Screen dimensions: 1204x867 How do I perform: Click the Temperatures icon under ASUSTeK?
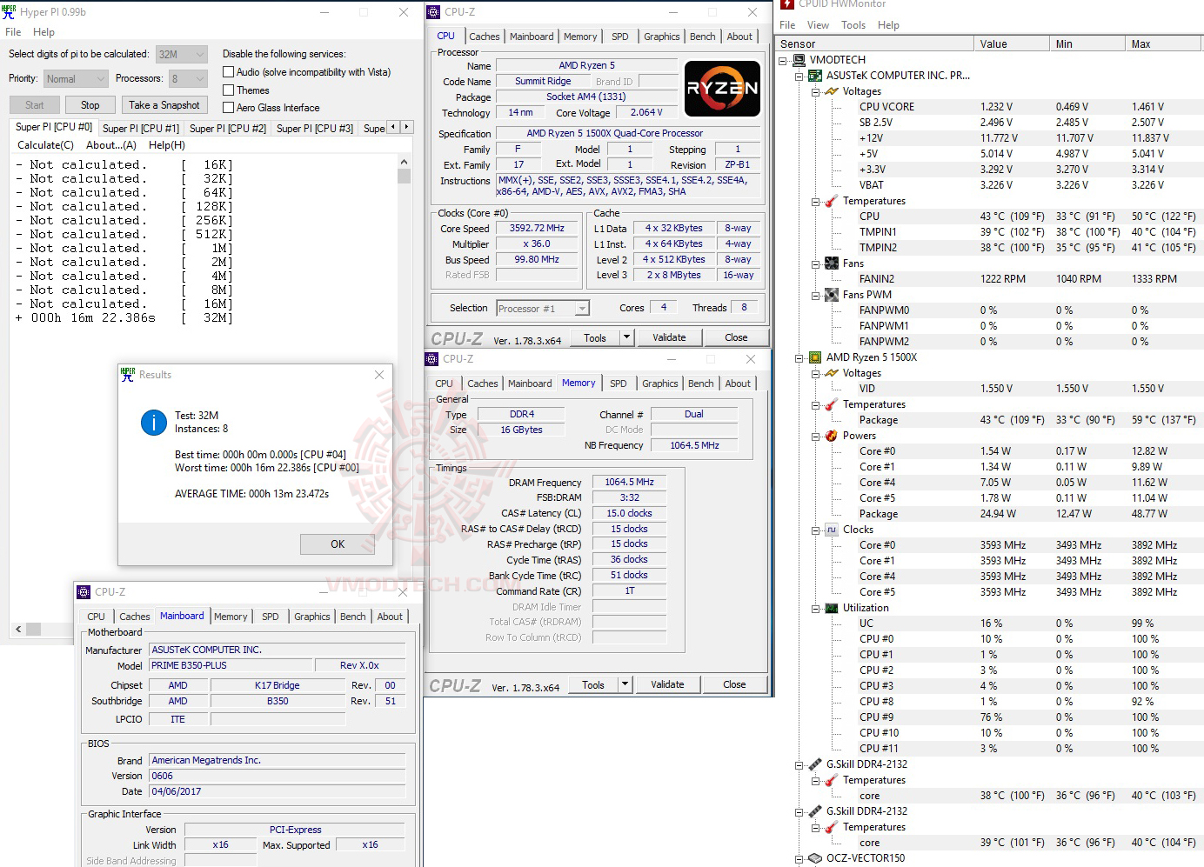coord(832,201)
